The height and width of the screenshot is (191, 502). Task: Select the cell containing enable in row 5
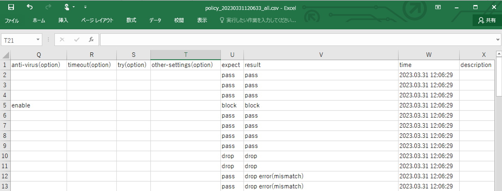tap(39, 105)
